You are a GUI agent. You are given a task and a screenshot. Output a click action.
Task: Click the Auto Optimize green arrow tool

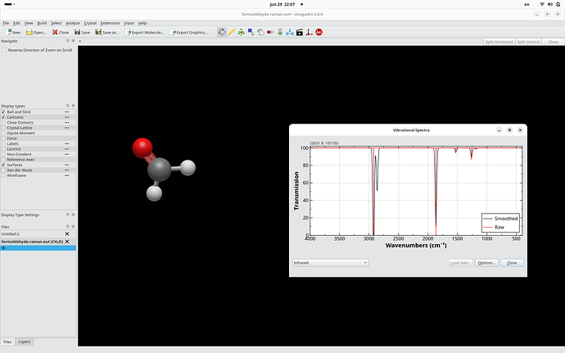280,32
